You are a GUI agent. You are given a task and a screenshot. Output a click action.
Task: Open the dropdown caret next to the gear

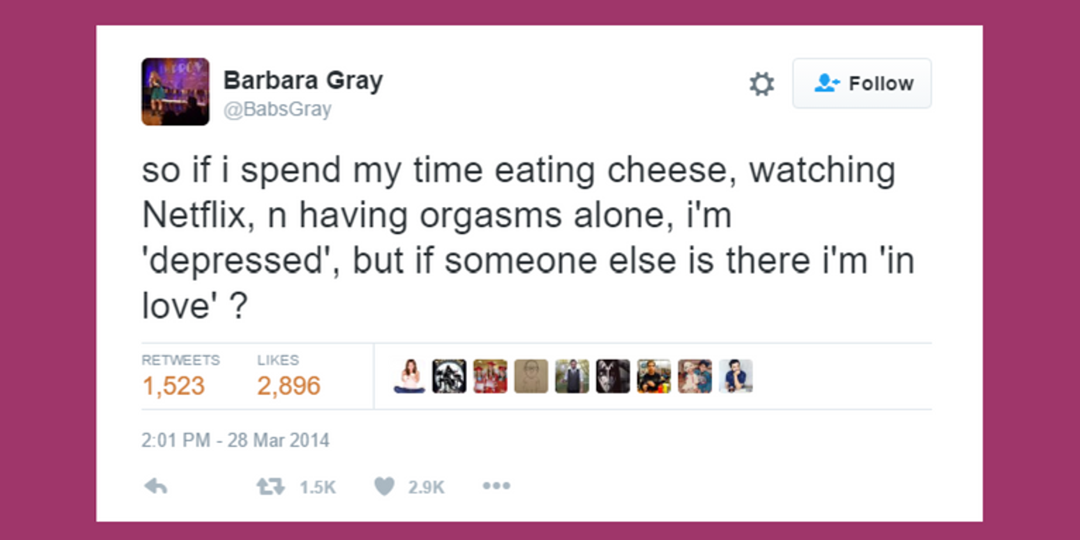click(x=762, y=84)
